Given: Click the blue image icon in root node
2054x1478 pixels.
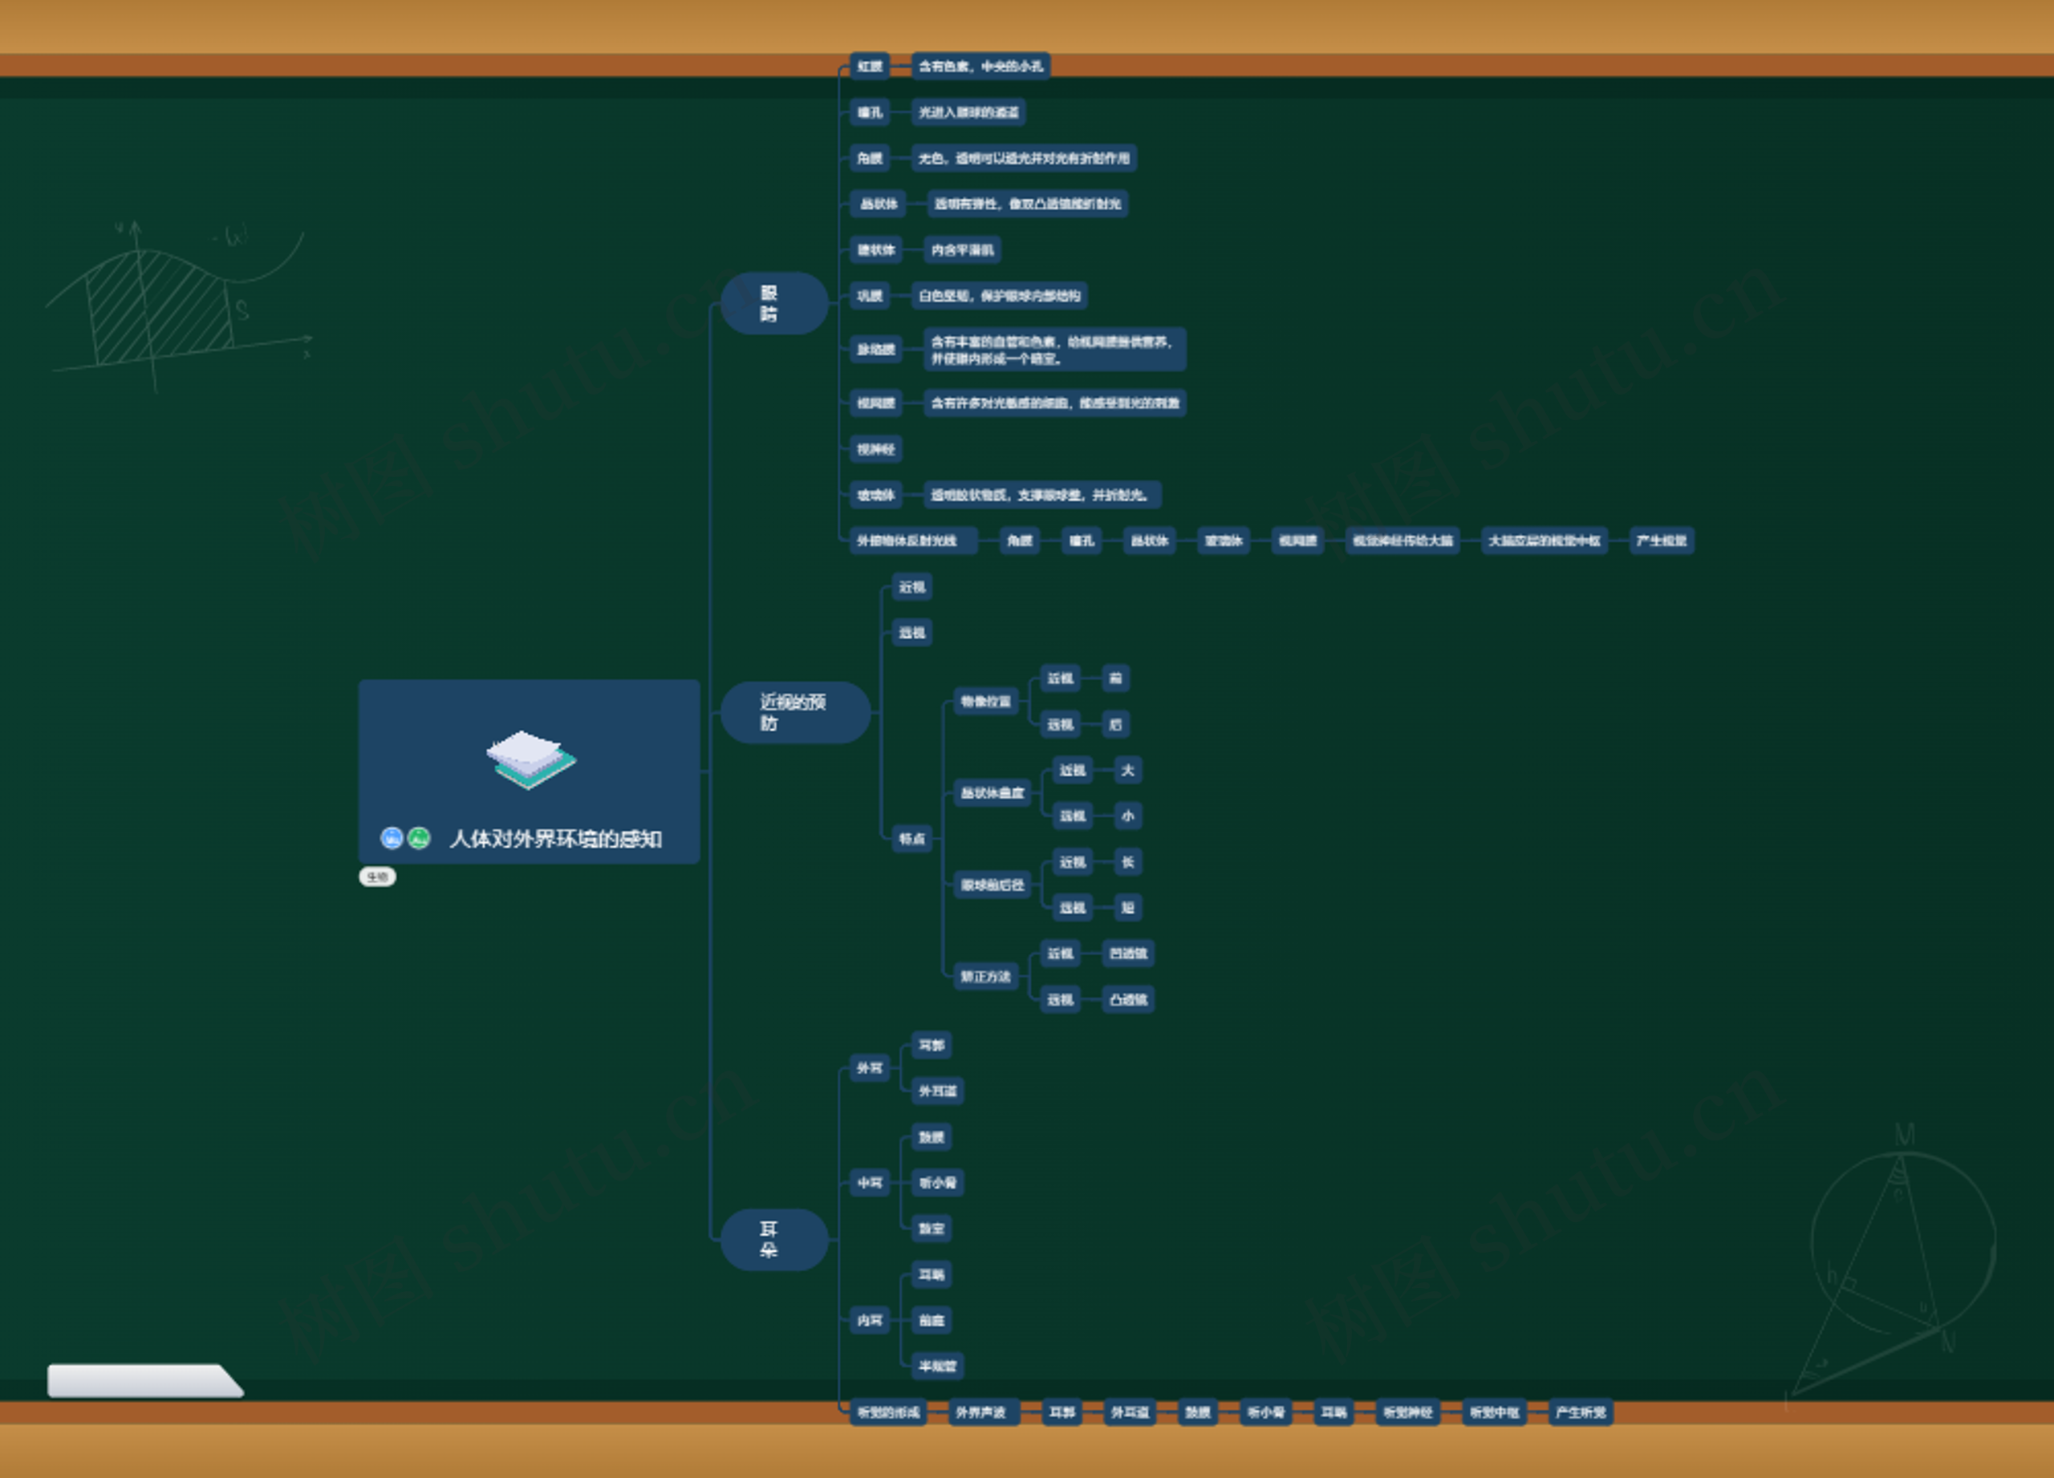Looking at the screenshot, I should pyautogui.click(x=392, y=838).
